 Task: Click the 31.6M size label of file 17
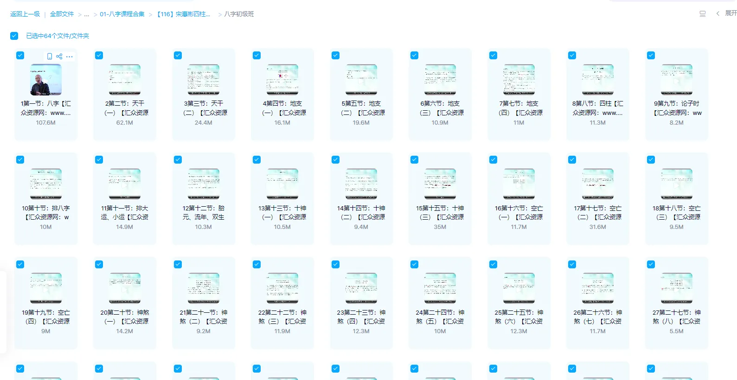point(598,227)
